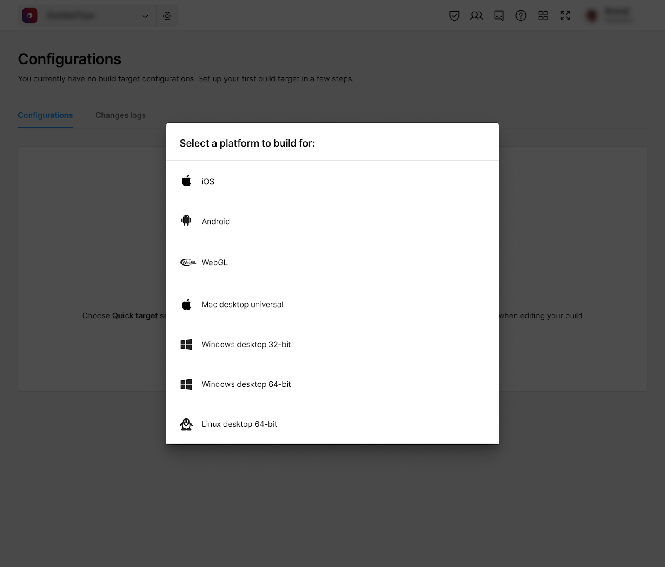The image size is (665, 567).
Task: Select the iOS platform Apple icon
Action: (186, 181)
